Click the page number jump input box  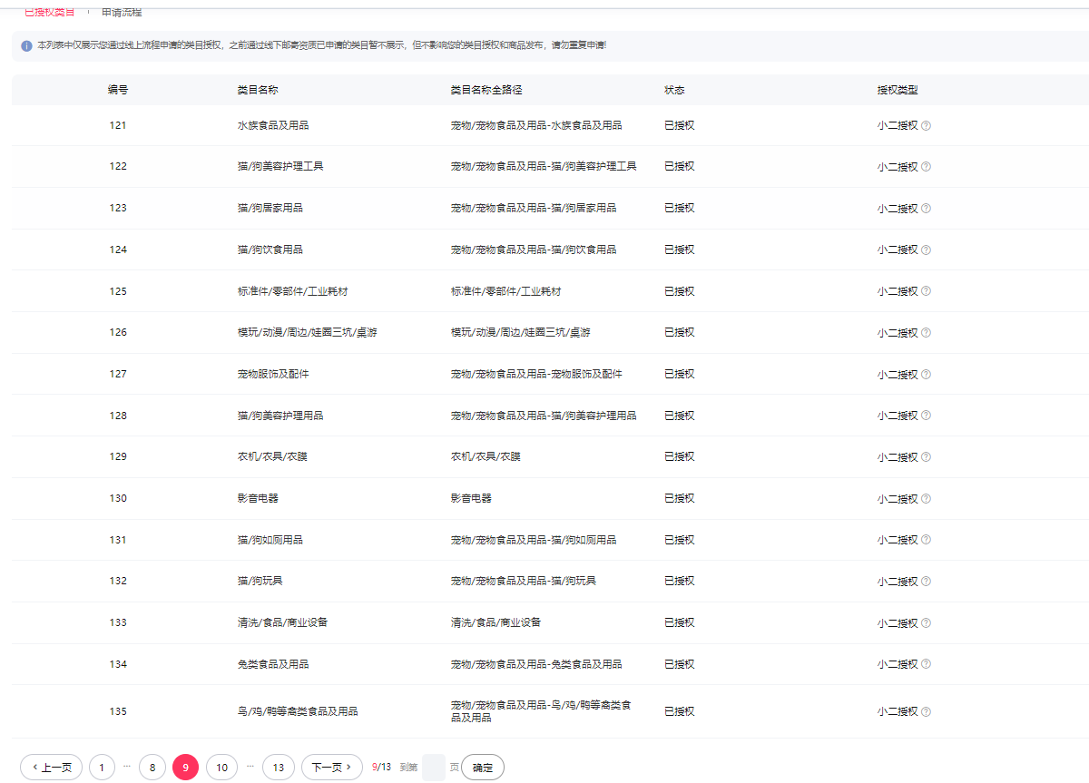[x=434, y=768]
